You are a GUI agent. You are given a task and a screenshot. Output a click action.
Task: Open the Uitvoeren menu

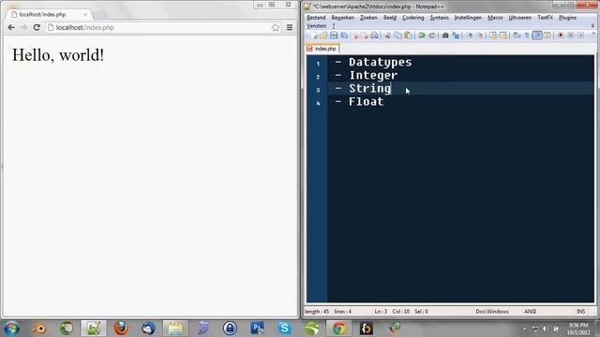point(519,18)
